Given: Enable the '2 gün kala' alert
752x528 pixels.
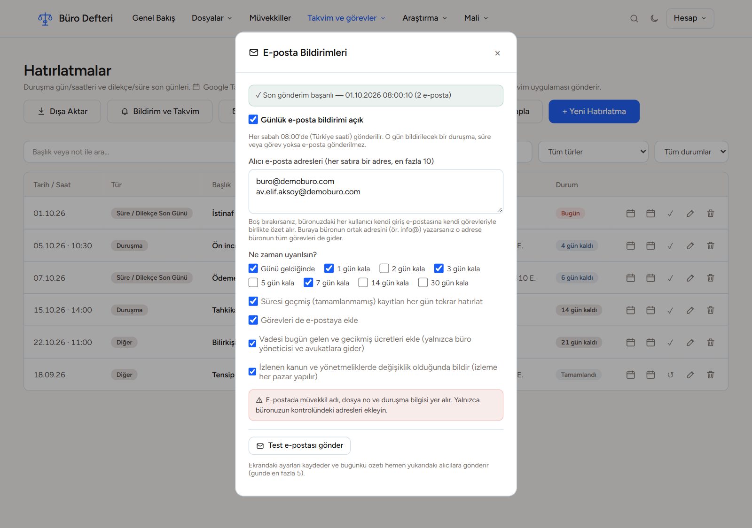Looking at the screenshot, I should tap(384, 269).
